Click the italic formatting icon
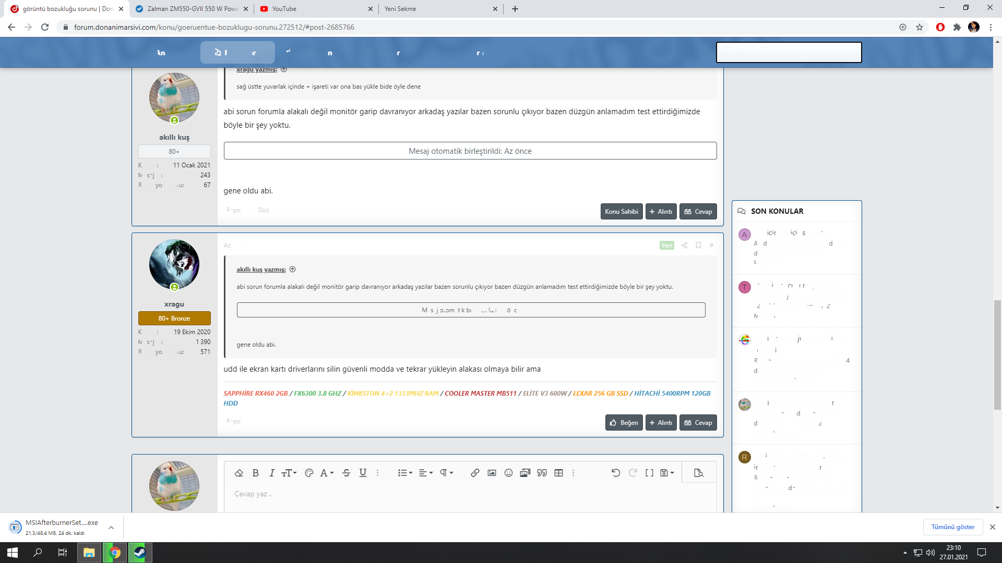Screen dimensions: 1002x563 [x=271, y=473]
